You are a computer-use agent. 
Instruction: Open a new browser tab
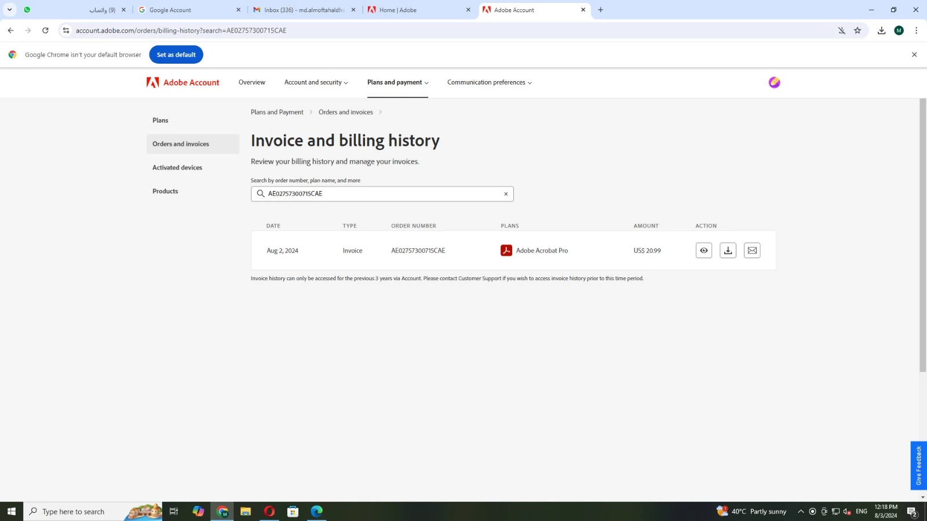(x=600, y=10)
